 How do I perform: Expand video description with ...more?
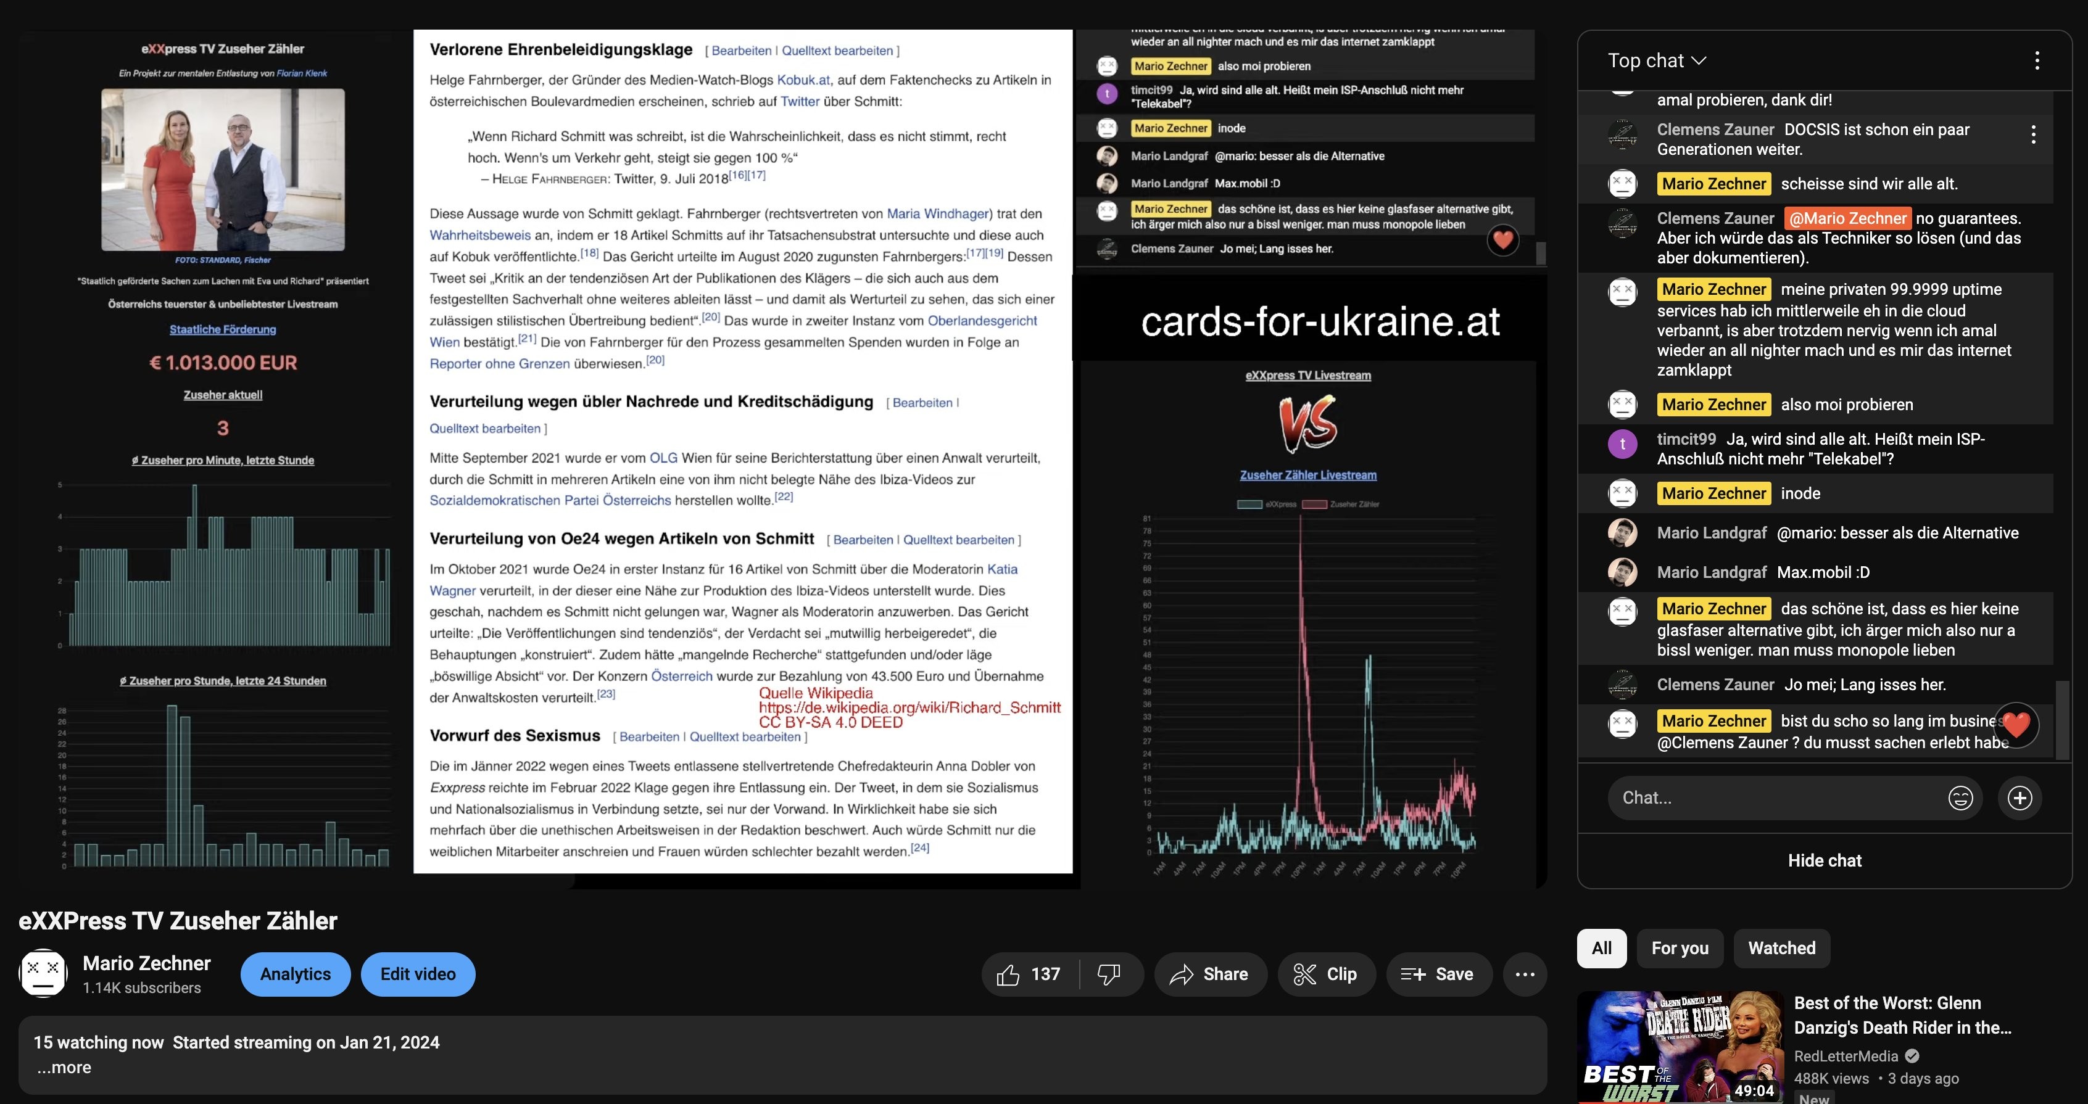(64, 1068)
